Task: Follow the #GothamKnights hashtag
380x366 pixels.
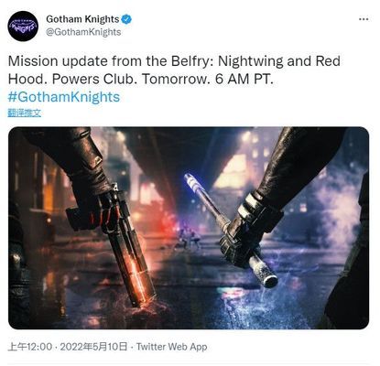Action: 64,97
